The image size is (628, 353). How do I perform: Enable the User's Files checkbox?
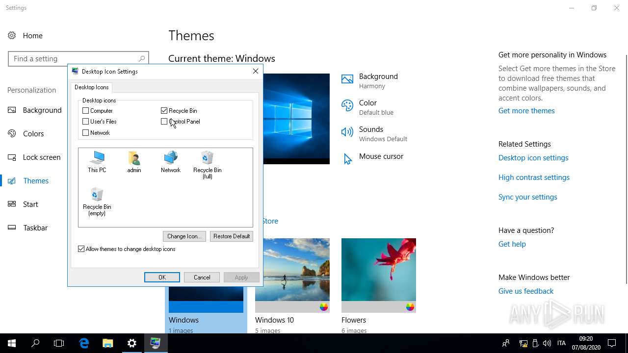(86, 122)
